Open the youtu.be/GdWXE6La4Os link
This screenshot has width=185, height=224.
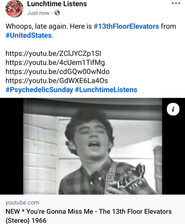[x=57, y=80]
